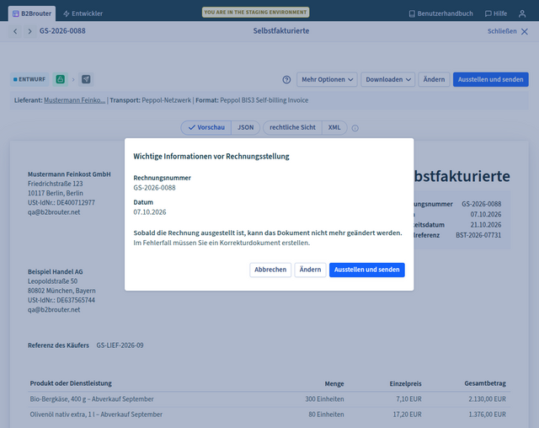Click the Olivenöl nativ extra row

point(269,415)
